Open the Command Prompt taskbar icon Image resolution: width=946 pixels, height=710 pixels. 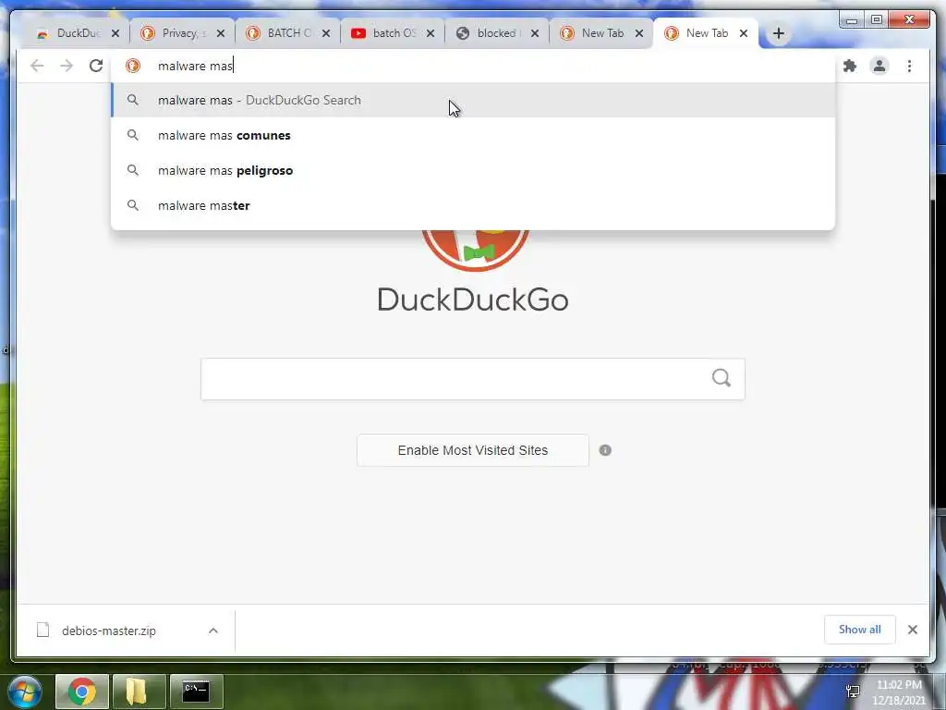(196, 692)
